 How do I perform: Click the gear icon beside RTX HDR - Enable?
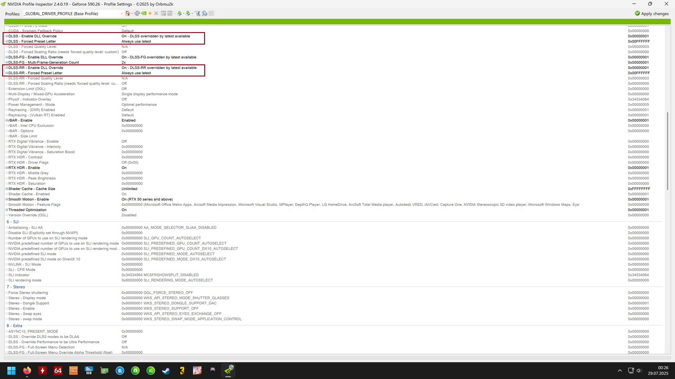coord(7,168)
